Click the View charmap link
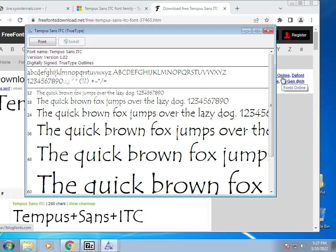Image resolution: width=336 pixels, height=252 pixels. click(82, 204)
